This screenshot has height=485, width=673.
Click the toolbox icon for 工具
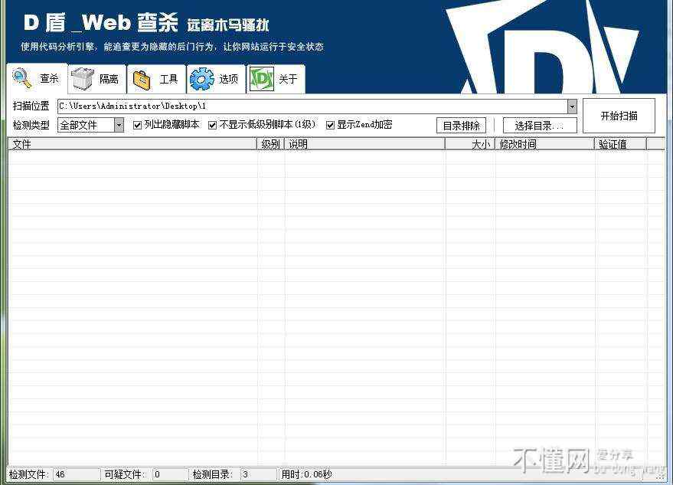click(142, 80)
